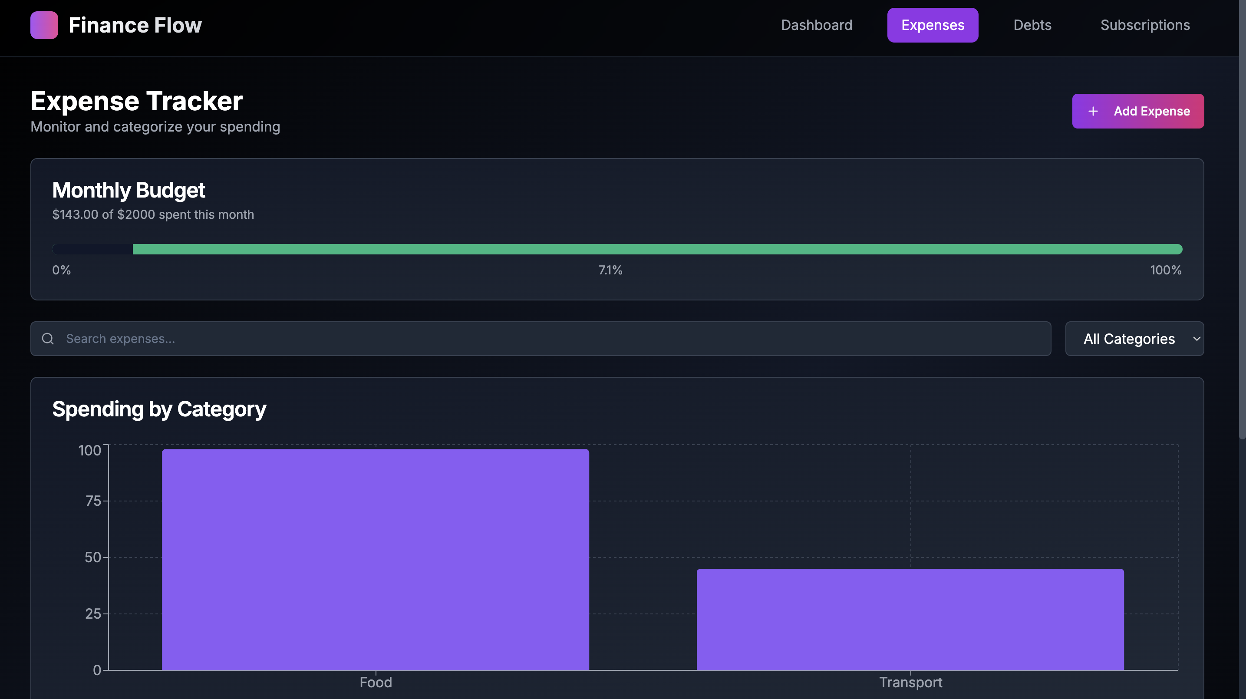1246x699 pixels.
Task: Click the green monthly budget progress bar
Action: click(657, 249)
